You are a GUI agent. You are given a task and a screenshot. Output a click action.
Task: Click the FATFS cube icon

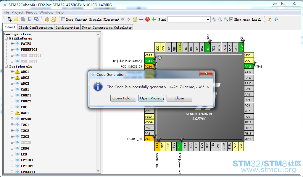coord(17,44)
